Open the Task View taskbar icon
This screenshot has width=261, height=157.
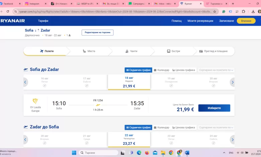123,153
